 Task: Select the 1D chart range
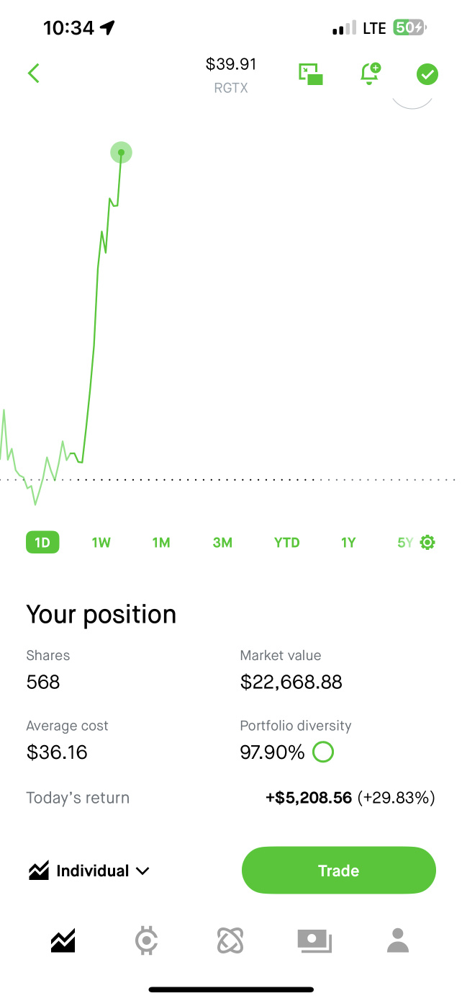click(x=42, y=543)
